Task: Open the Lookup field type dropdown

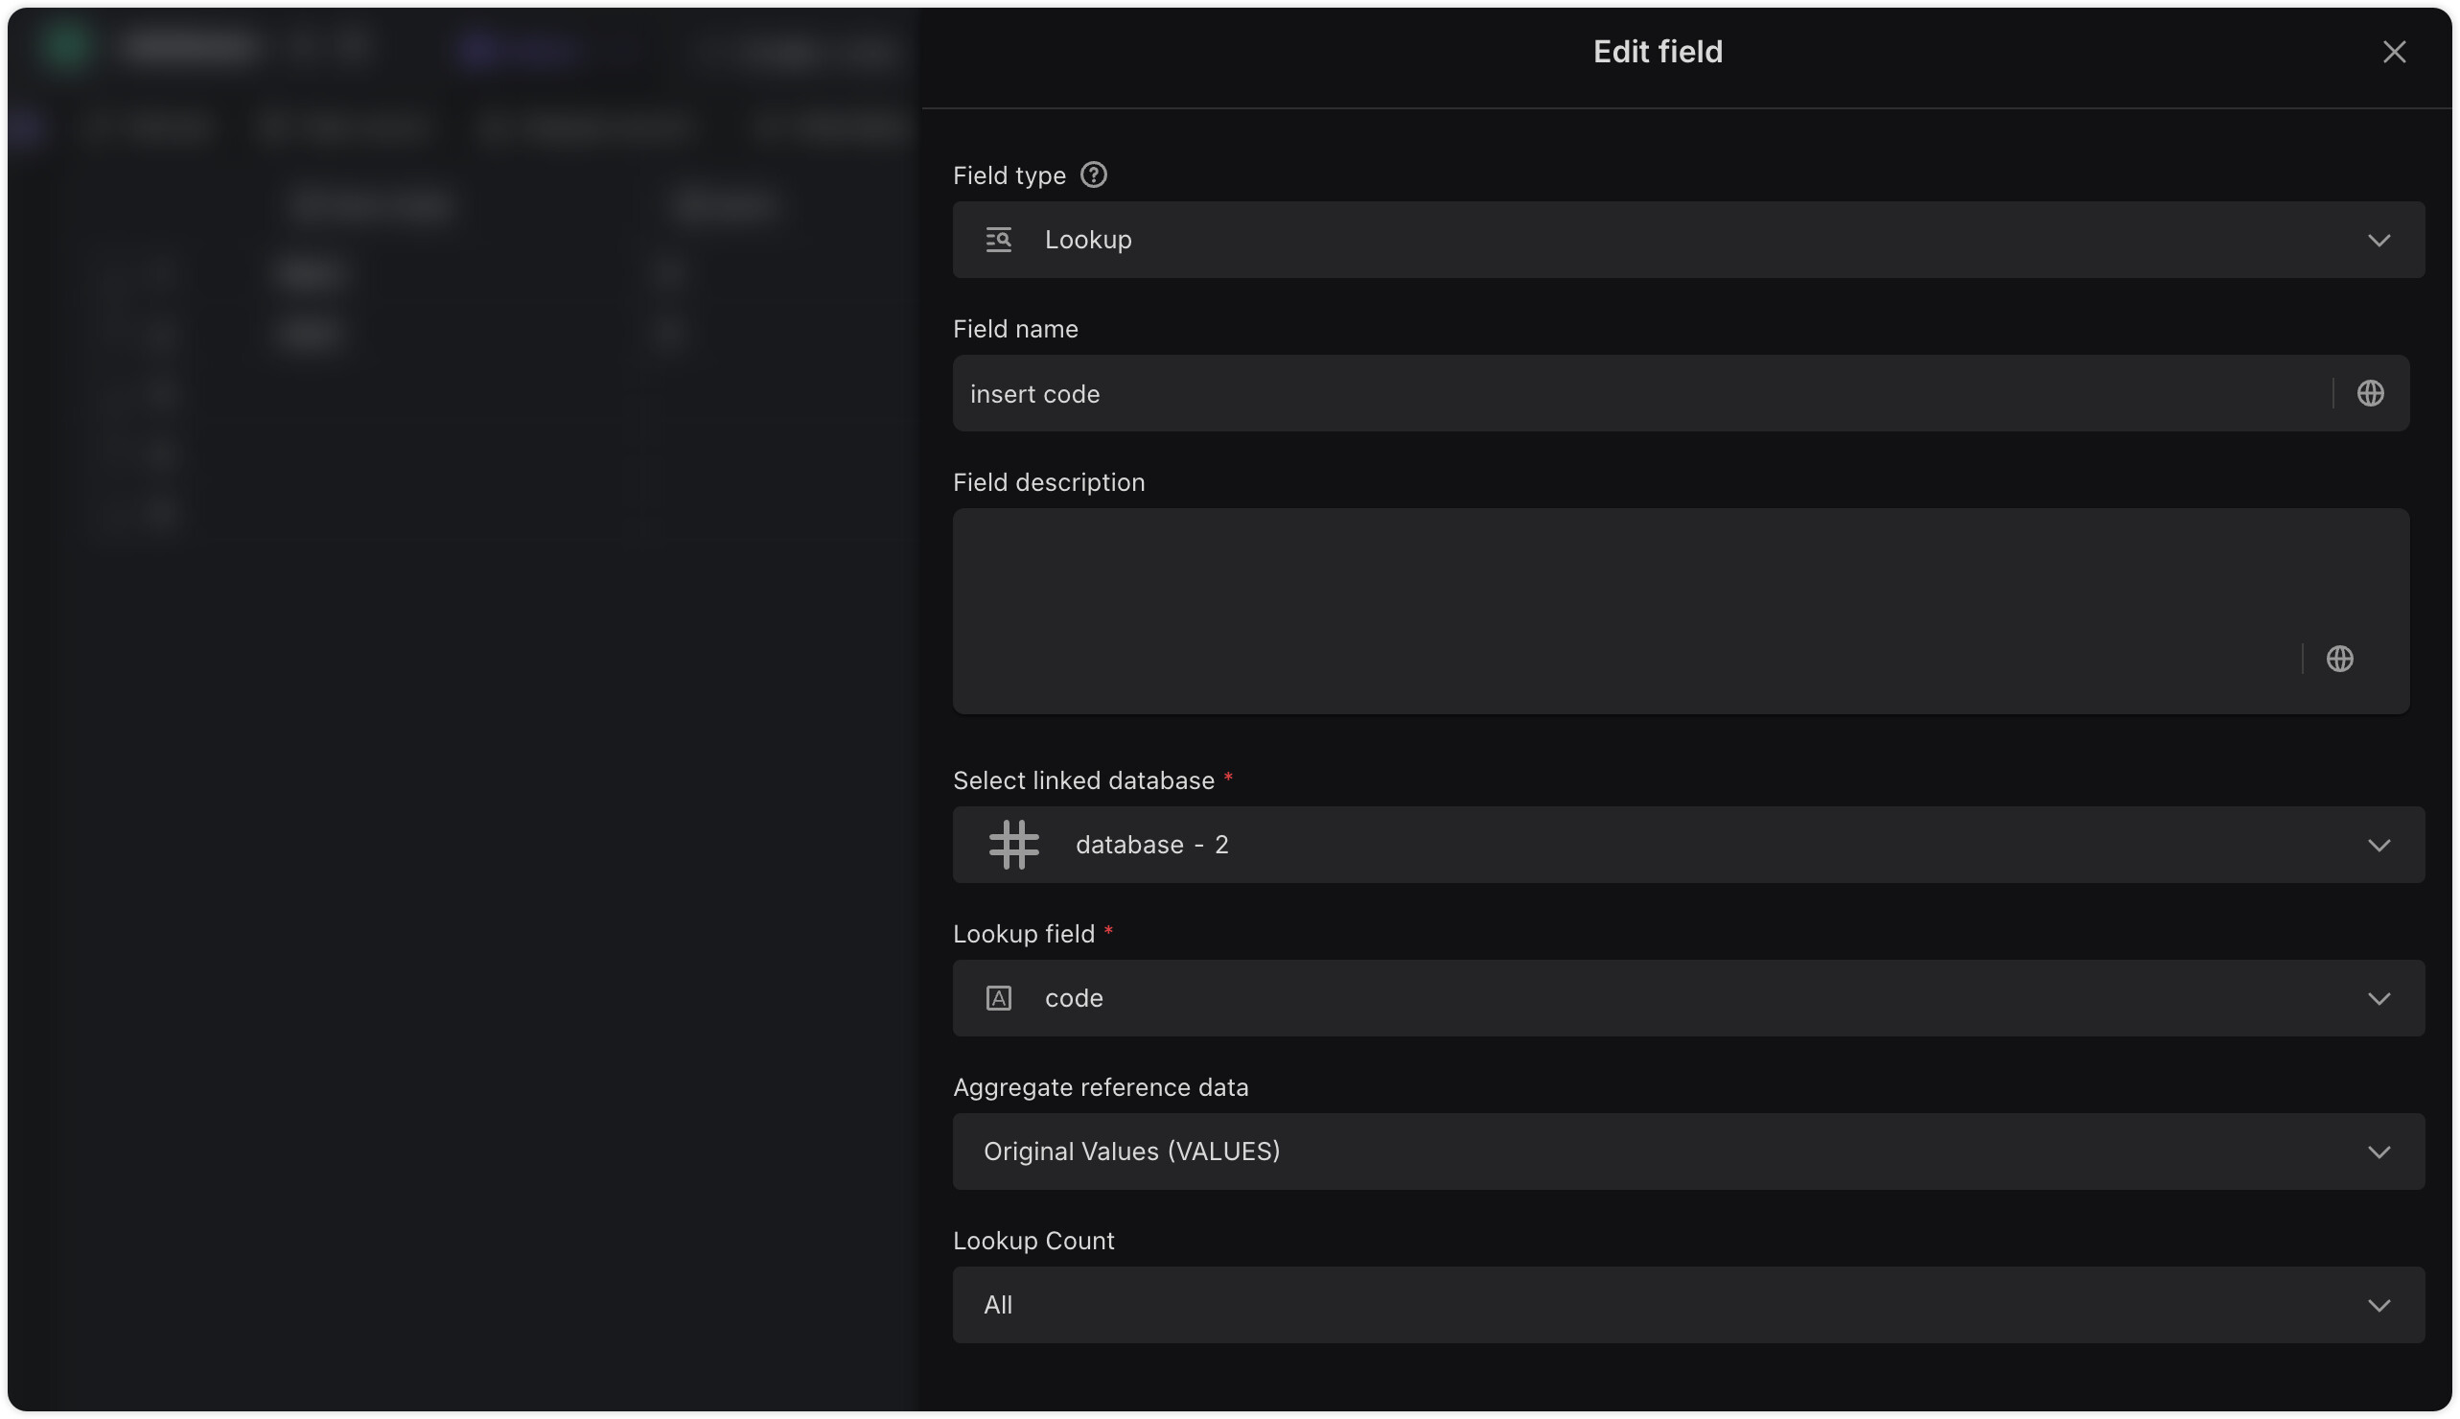Action: tap(1657, 240)
